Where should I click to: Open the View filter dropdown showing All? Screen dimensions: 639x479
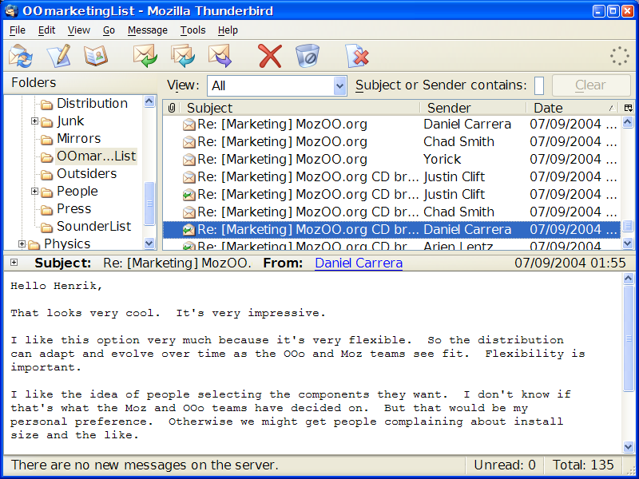tap(276, 85)
